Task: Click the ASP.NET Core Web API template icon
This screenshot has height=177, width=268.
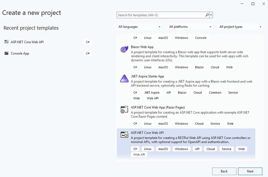Action: pos(124,135)
